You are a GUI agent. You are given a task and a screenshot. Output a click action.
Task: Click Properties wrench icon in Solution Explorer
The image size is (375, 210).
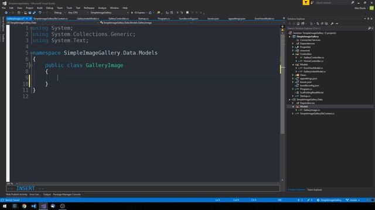(332, 23)
